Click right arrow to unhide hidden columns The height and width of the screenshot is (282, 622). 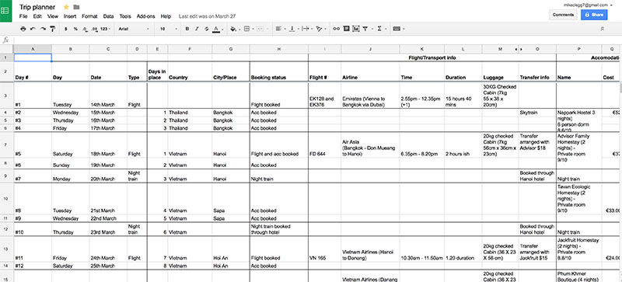click(521, 49)
